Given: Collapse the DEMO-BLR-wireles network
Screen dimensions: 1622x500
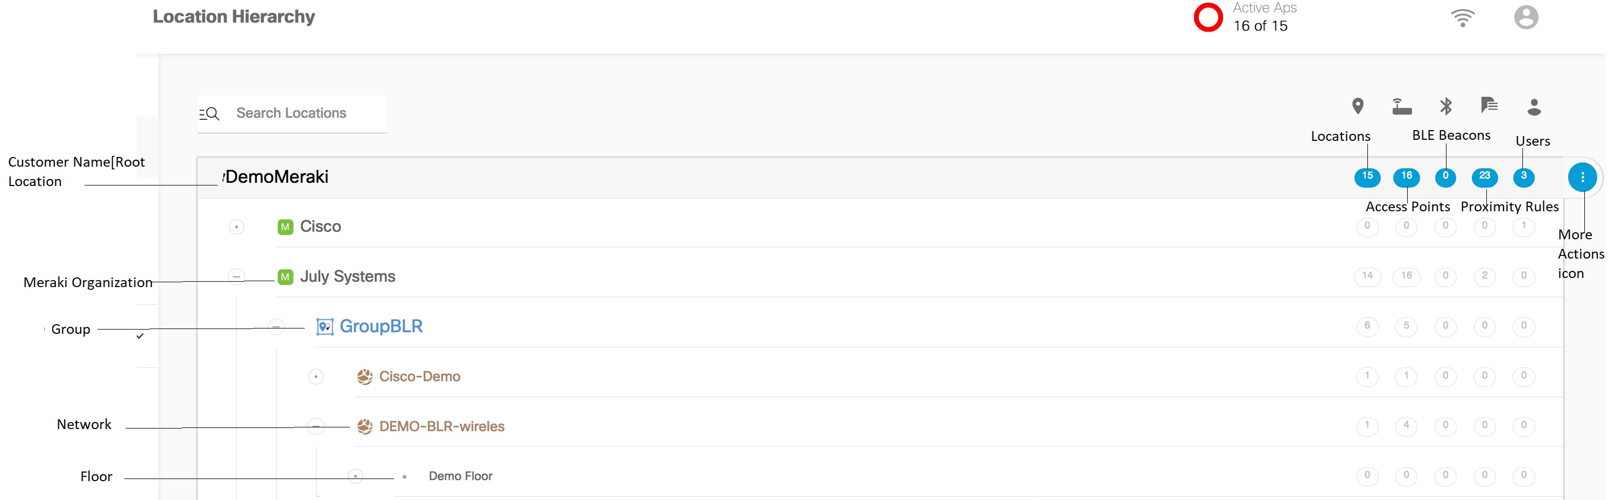Looking at the screenshot, I should tap(315, 426).
